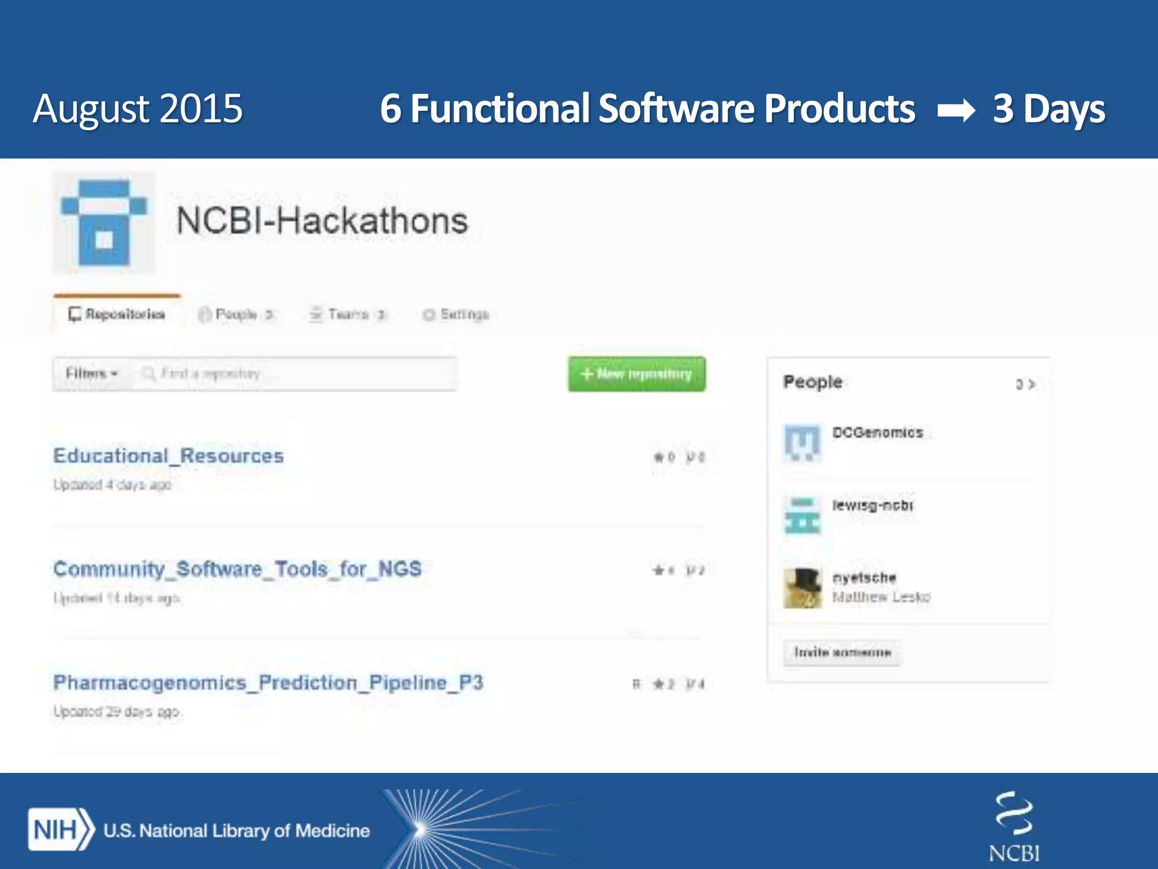Click star icon for Pharmacogenomics_Prediction_Pipeline_P3
1158x869 pixels.
point(659,685)
